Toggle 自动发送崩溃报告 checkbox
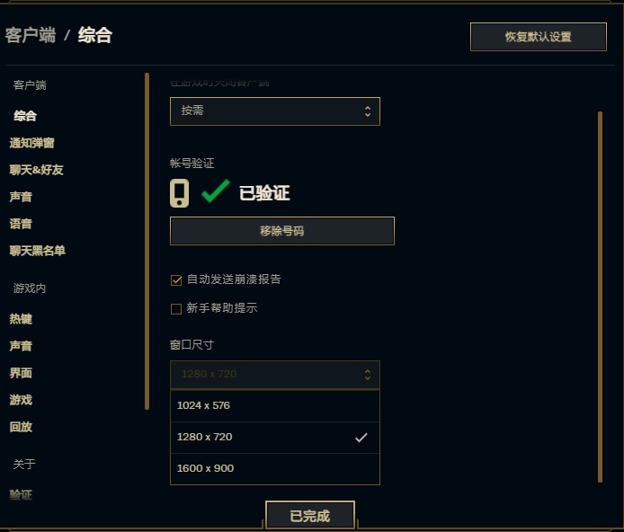This screenshot has width=624, height=532. 176,279
